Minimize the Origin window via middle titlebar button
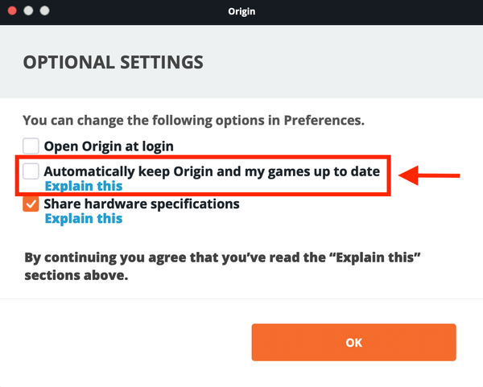The height and width of the screenshot is (387, 483). click(x=28, y=10)
